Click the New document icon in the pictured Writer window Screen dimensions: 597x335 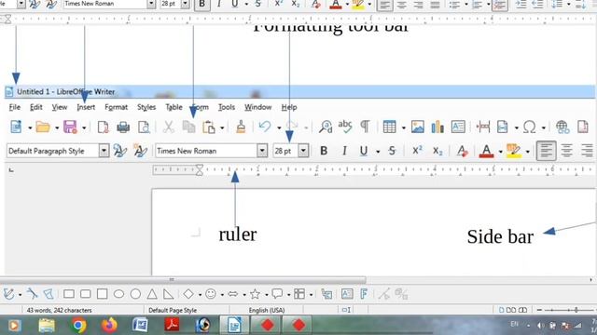16,127
